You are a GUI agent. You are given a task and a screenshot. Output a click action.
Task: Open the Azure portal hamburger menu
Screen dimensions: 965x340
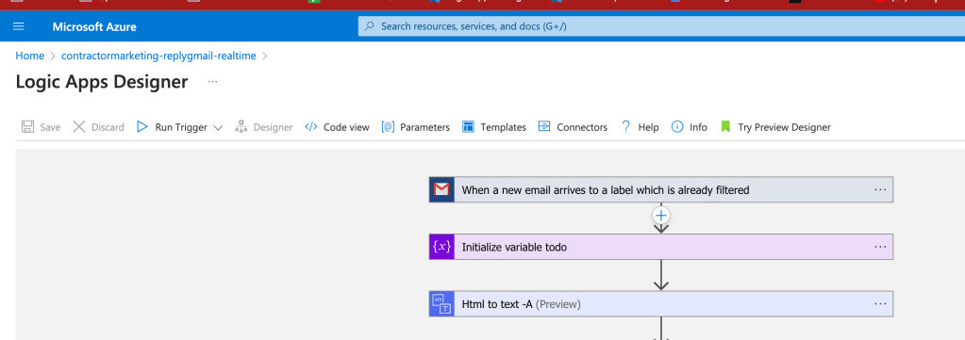point(18,26)
